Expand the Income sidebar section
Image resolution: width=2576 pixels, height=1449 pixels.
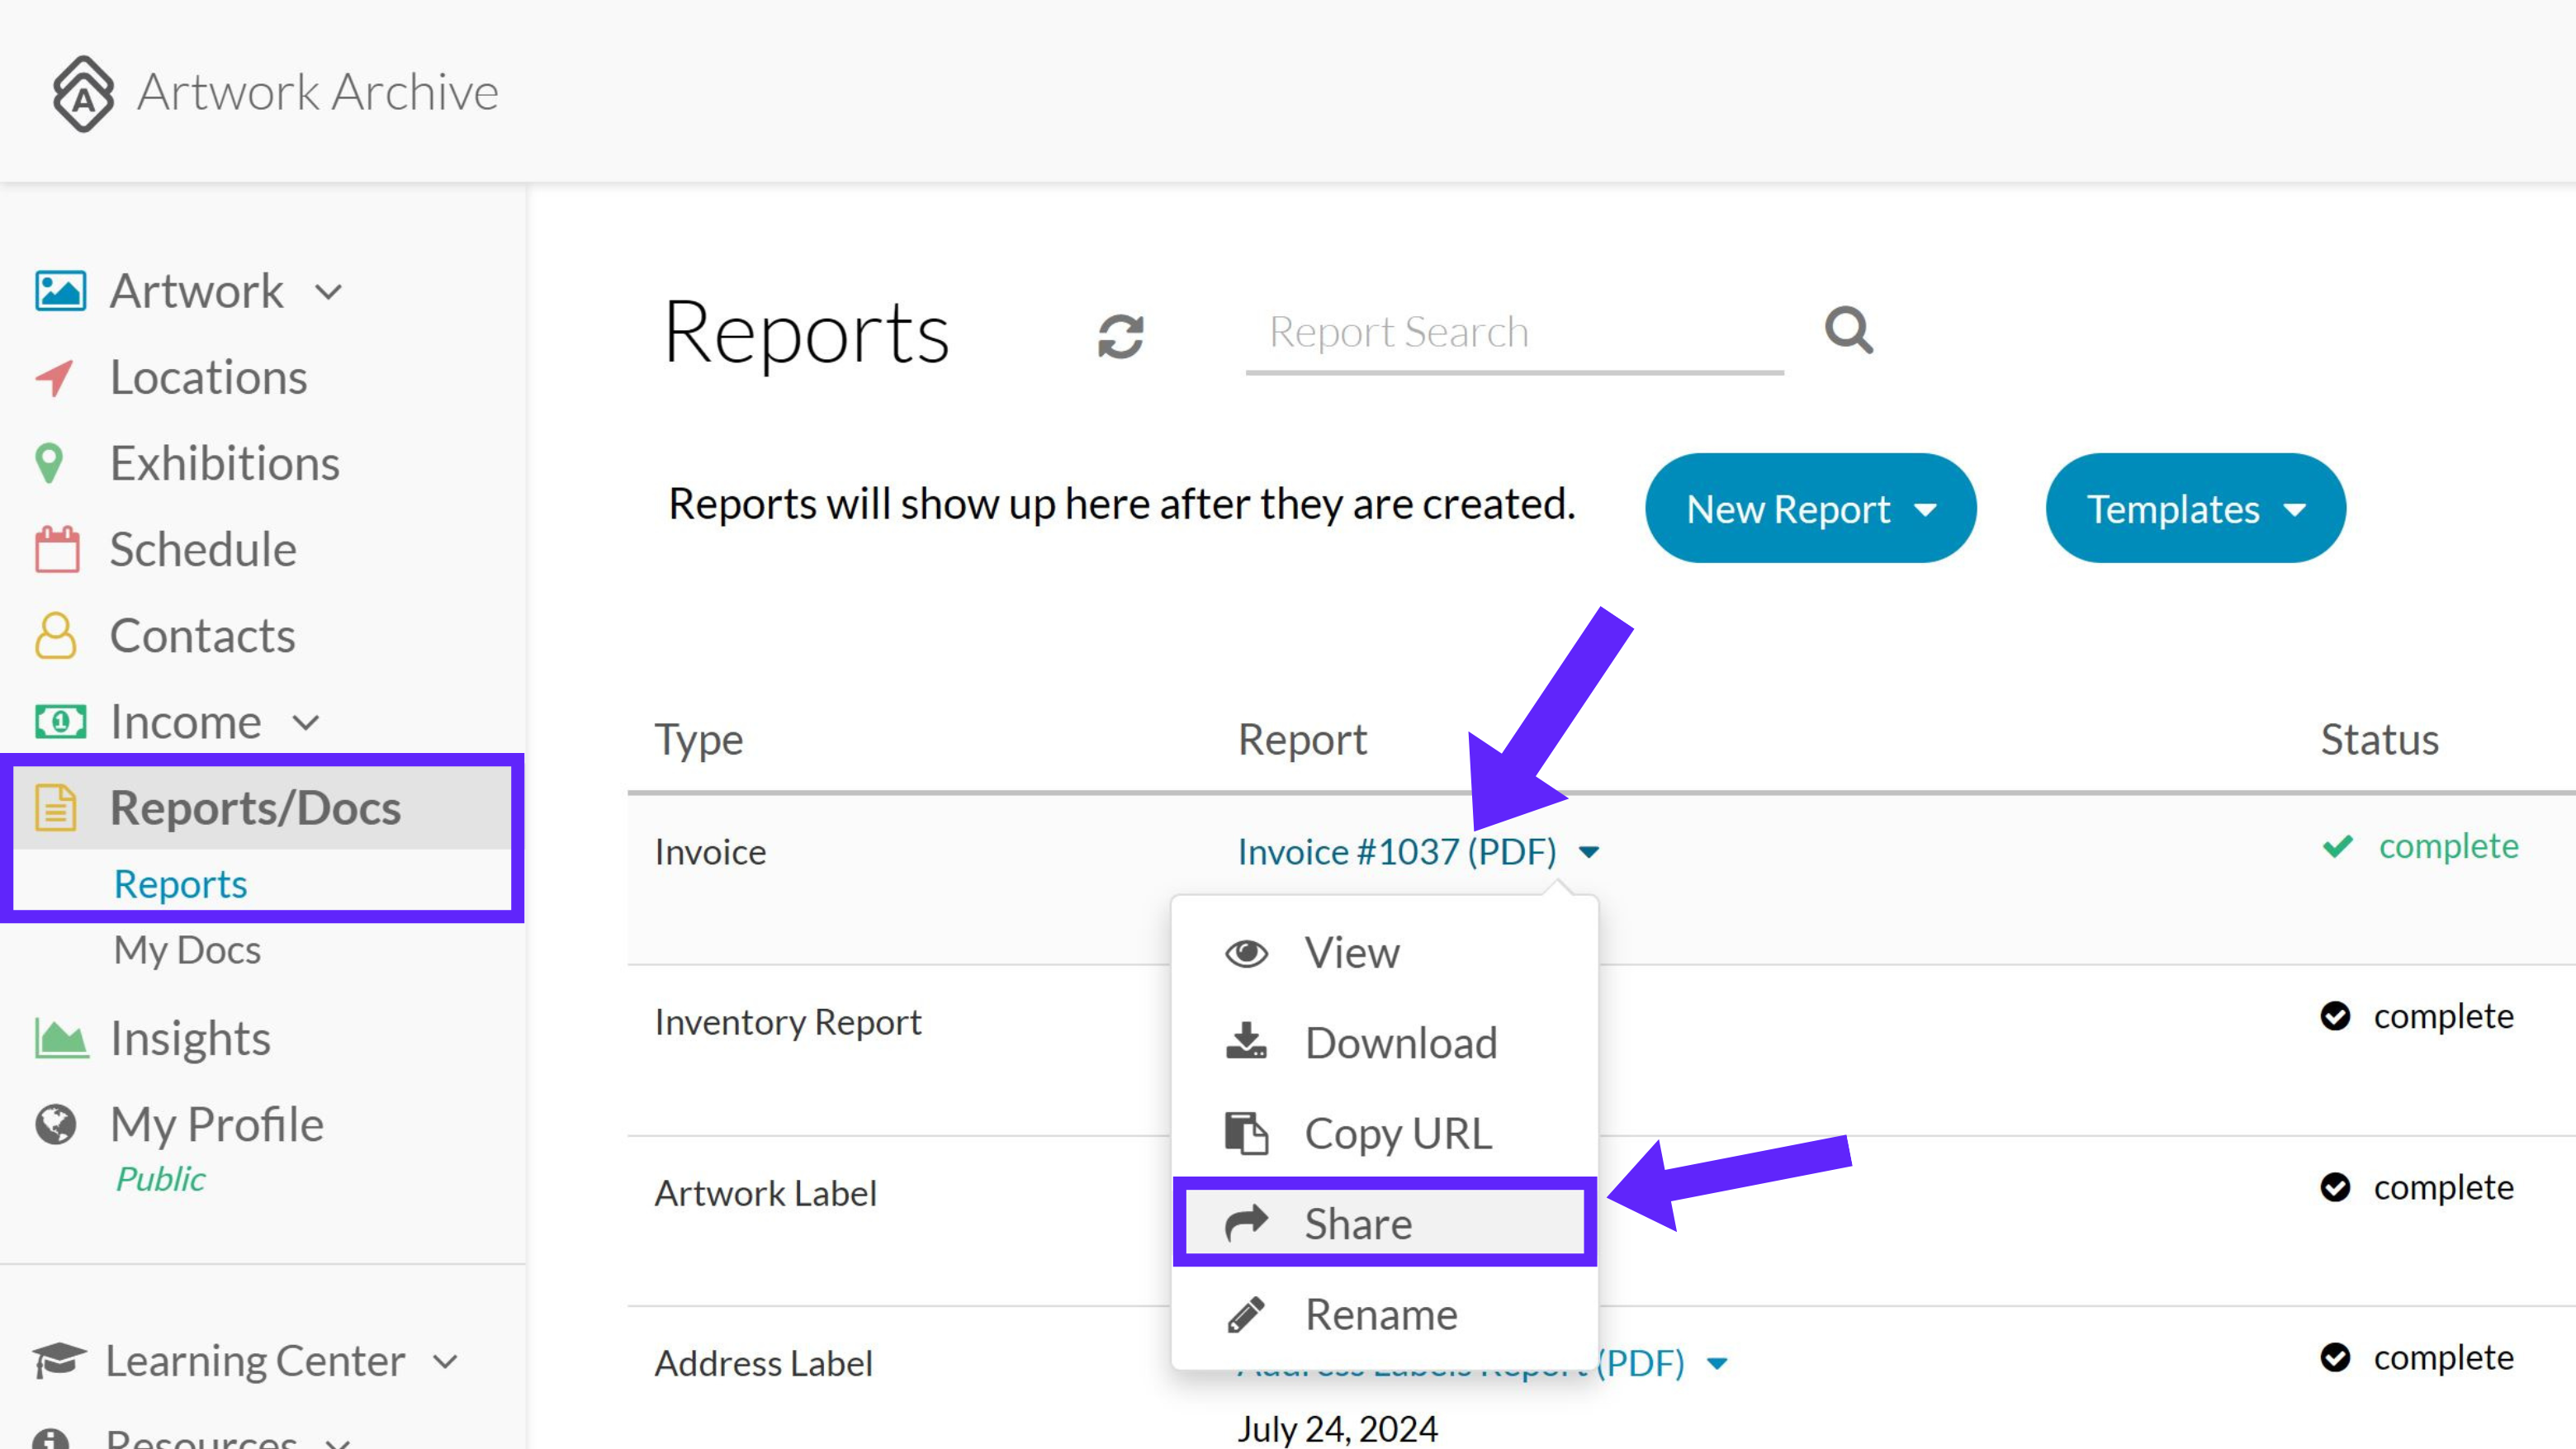click(306, 723)
